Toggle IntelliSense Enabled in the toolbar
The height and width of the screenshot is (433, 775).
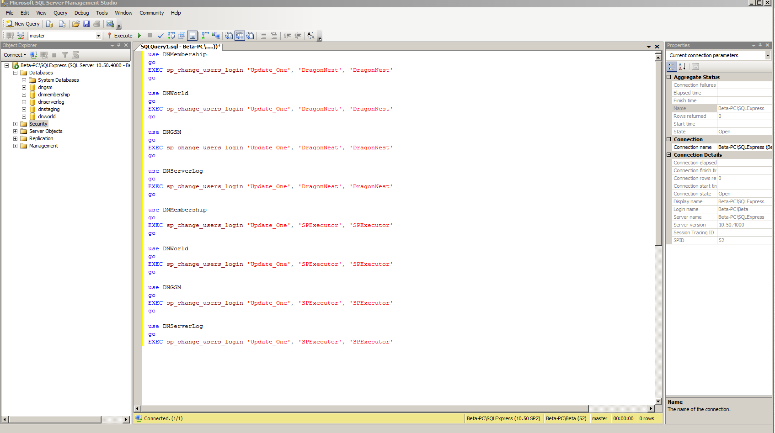click(192, 36)
